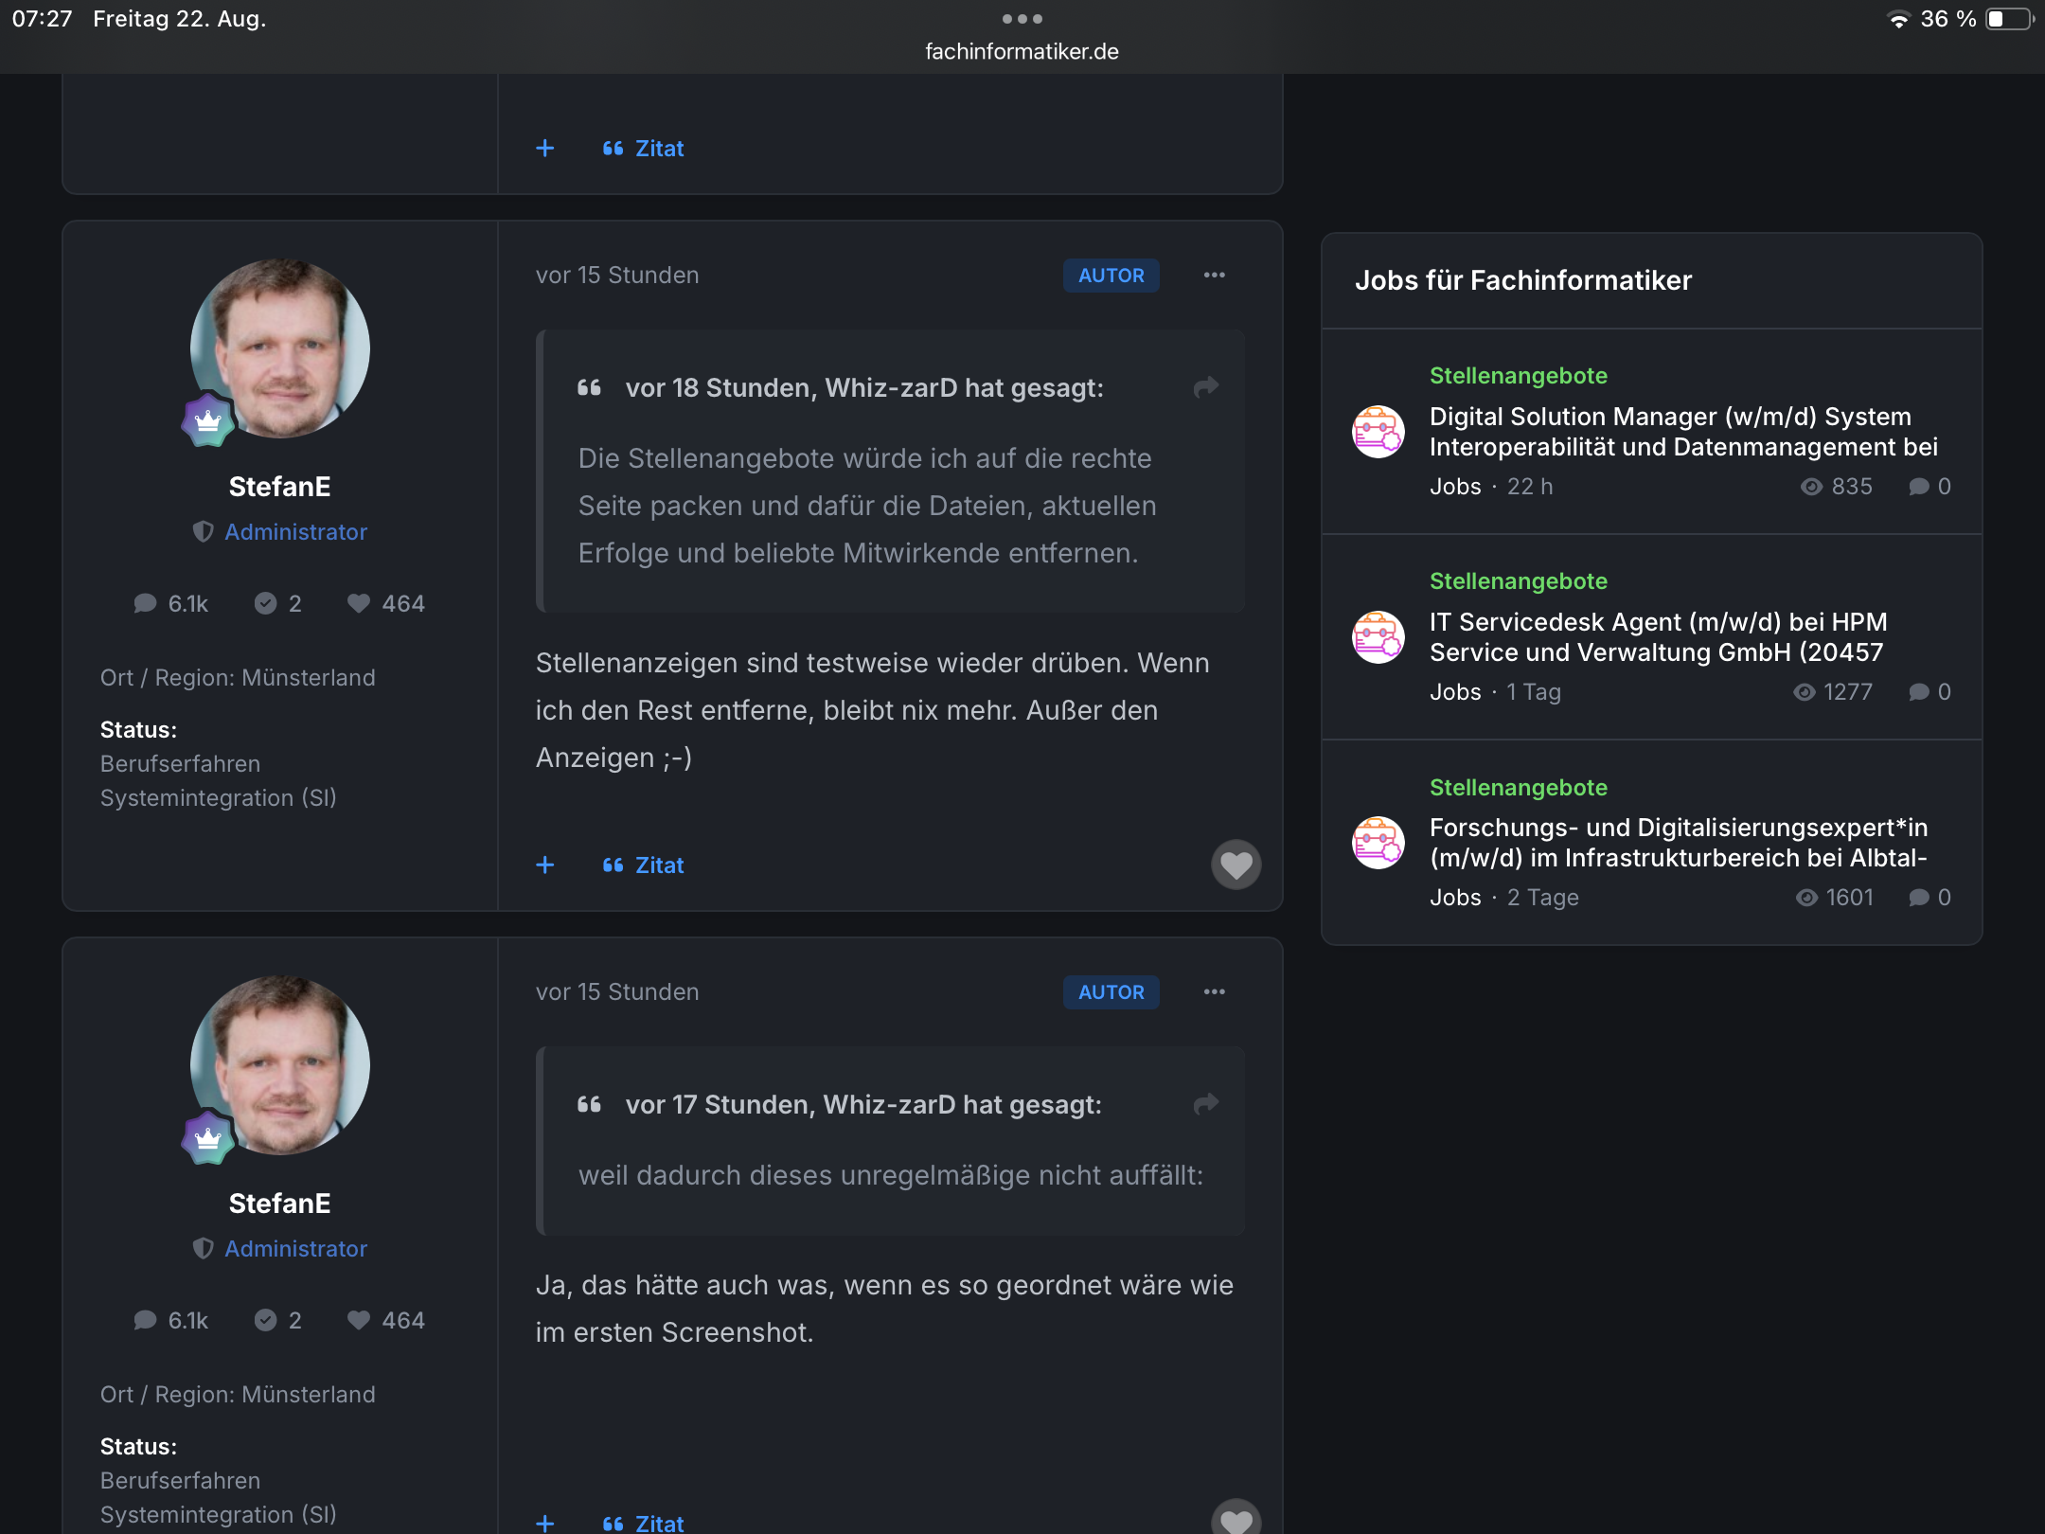This screenshot has height=1534, width=2045.
Task: Click the job icon next to Forschungs- und Digitalisierungsexpert
Action: pyautogui.click(x=1378, y=843)
